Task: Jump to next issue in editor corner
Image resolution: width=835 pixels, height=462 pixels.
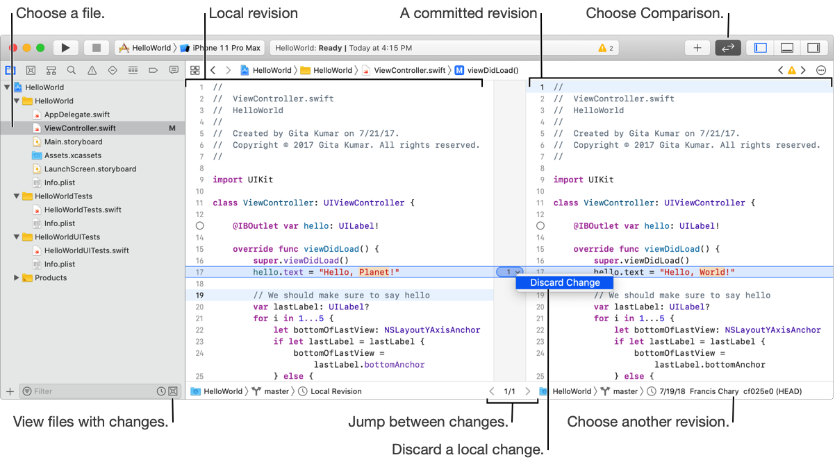Action: point(803,70)
